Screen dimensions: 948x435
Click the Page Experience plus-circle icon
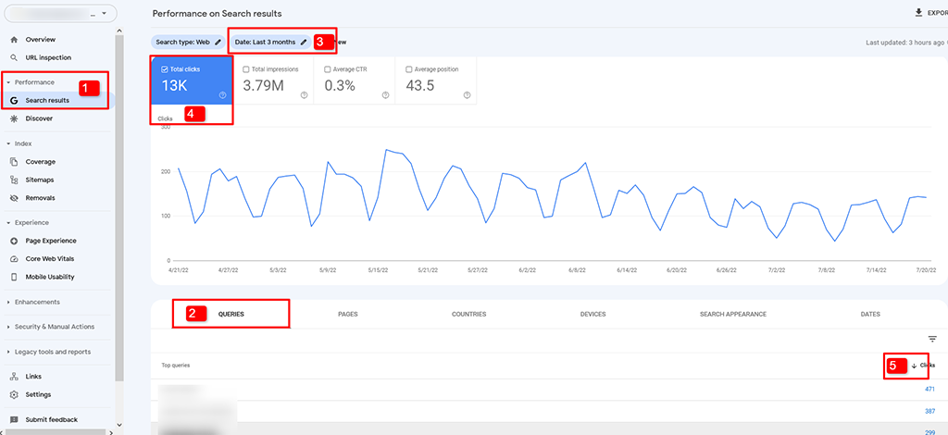click(x=14, y=241)
